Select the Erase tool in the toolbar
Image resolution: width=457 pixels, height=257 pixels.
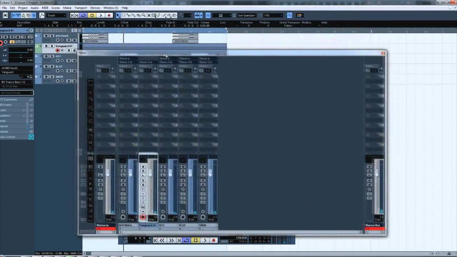[x=139, y=15]
